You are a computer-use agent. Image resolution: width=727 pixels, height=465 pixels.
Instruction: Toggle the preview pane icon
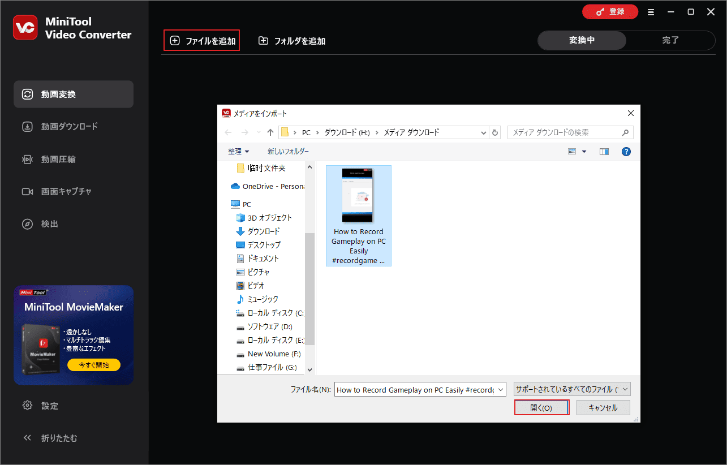[604, 152]
